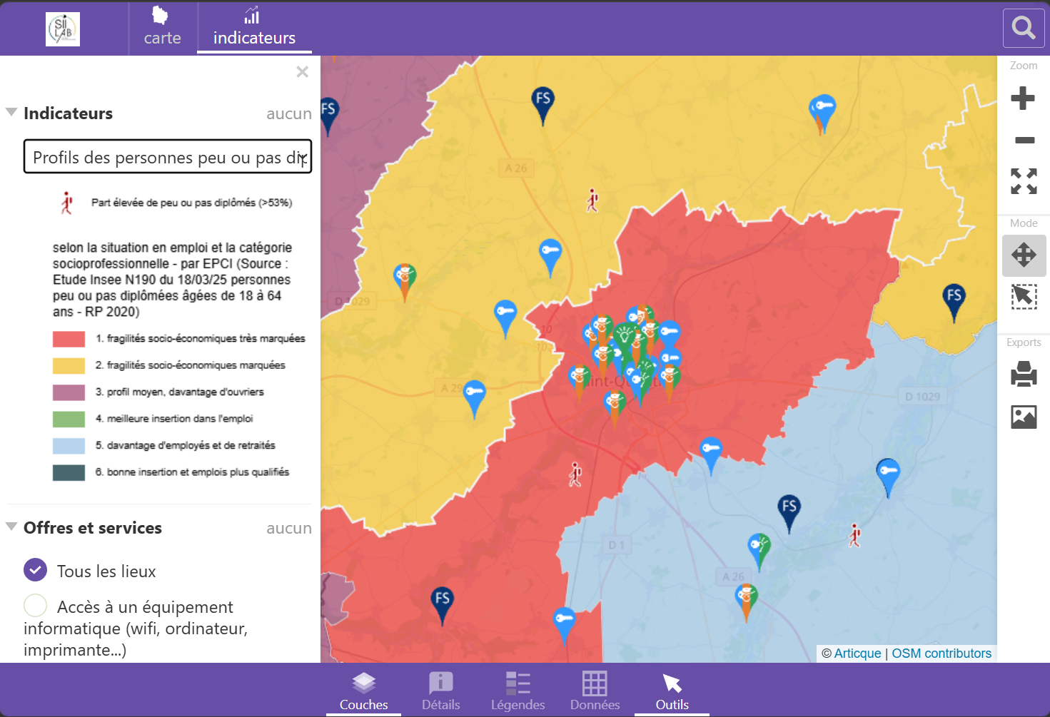Open the Légendes panel
Screen dimensions: 1050x717
click(x=518, y=691)
